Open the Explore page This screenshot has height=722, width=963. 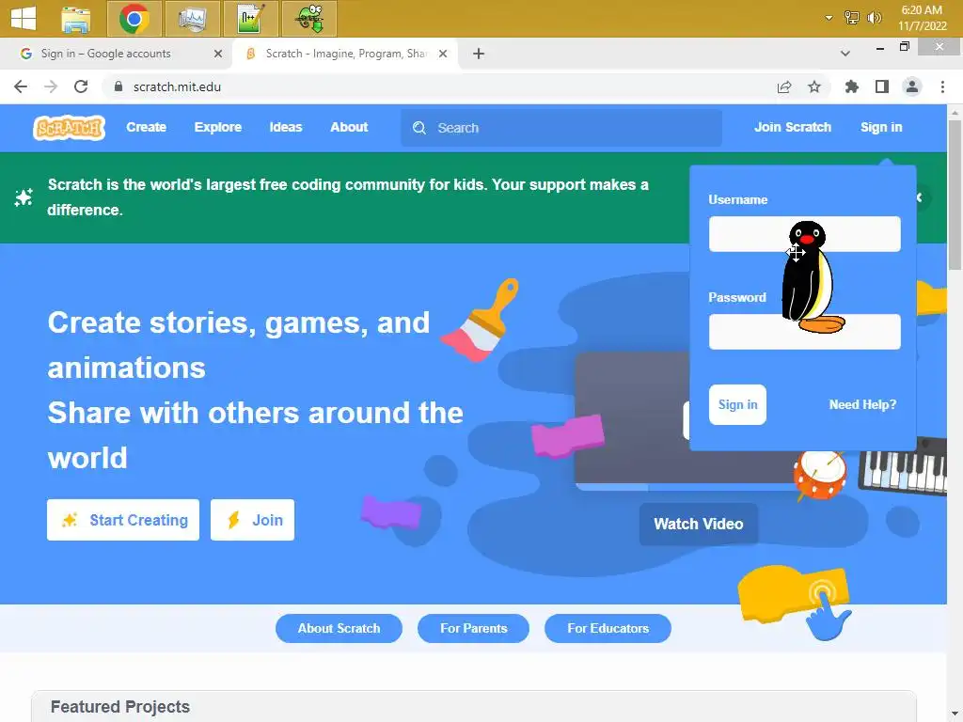click(x=218, y=127)
